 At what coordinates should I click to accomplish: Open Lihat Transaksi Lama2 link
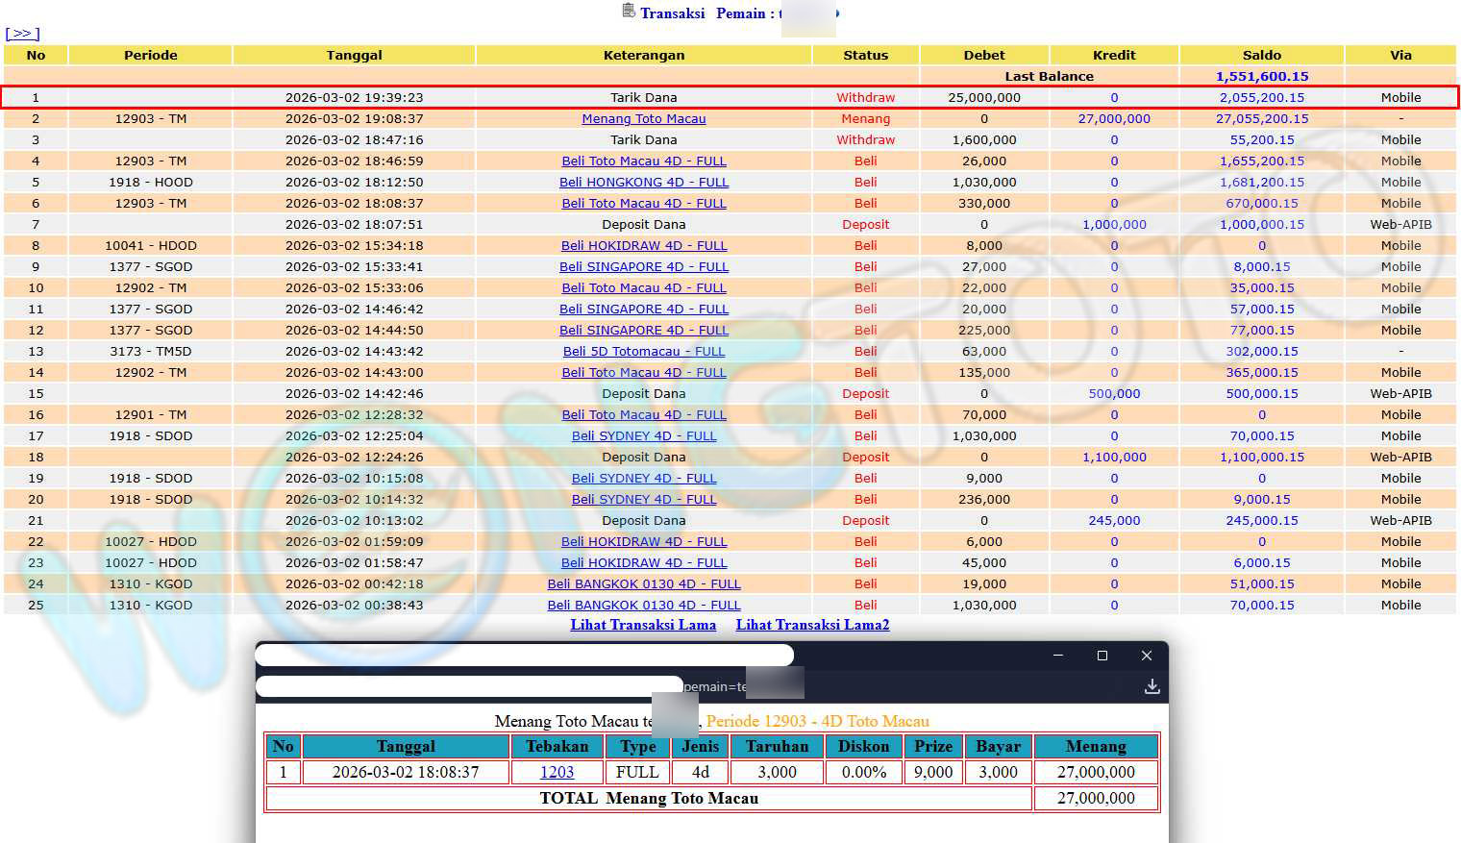pyautogui.click(x=812, y=625)
